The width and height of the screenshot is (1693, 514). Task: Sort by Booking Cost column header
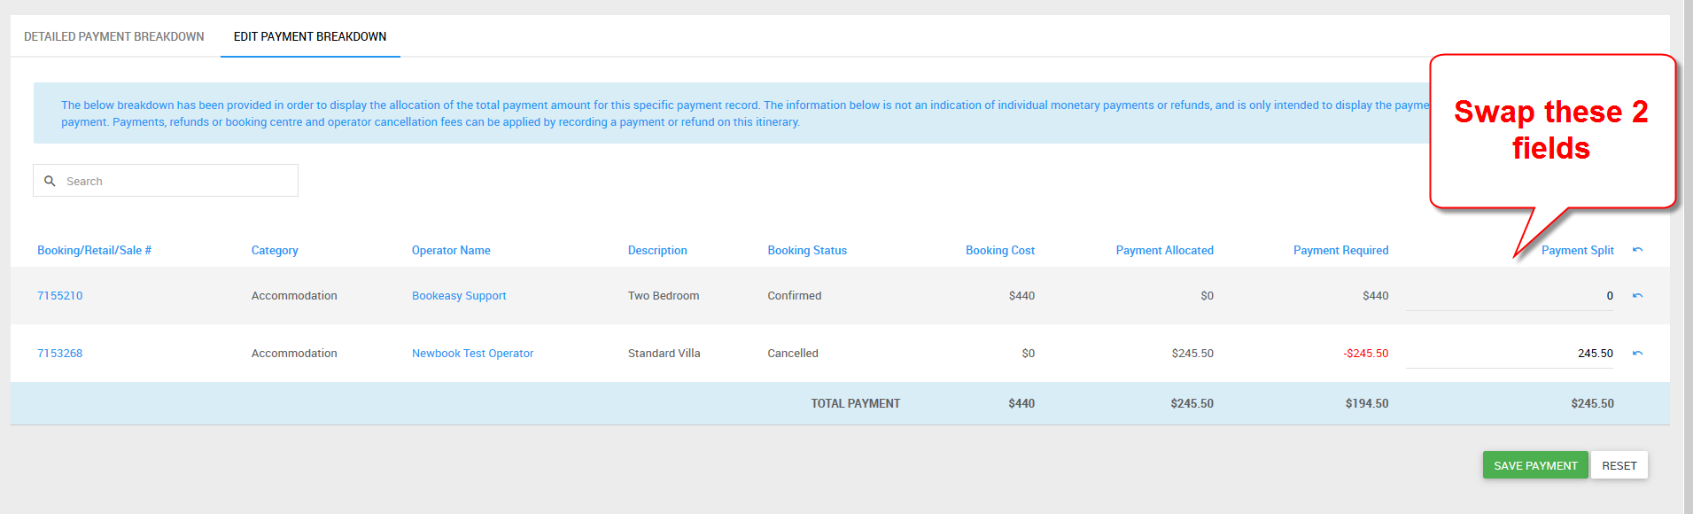1000,251
